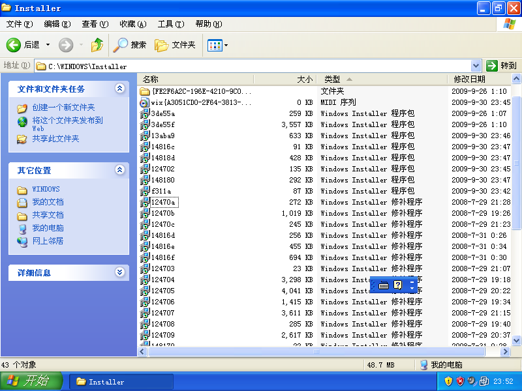Select the FE2F6A2C folder icon
The width and height of the screenshot is (522, 391).
[x=144, y=91]
